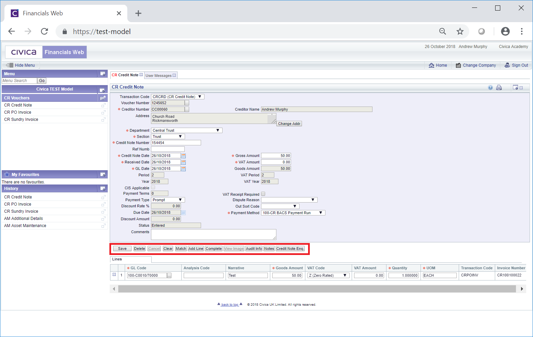This screenshot has width=533, height=337.
Task: Click Hide Menu
Action: tap(20, 65)
